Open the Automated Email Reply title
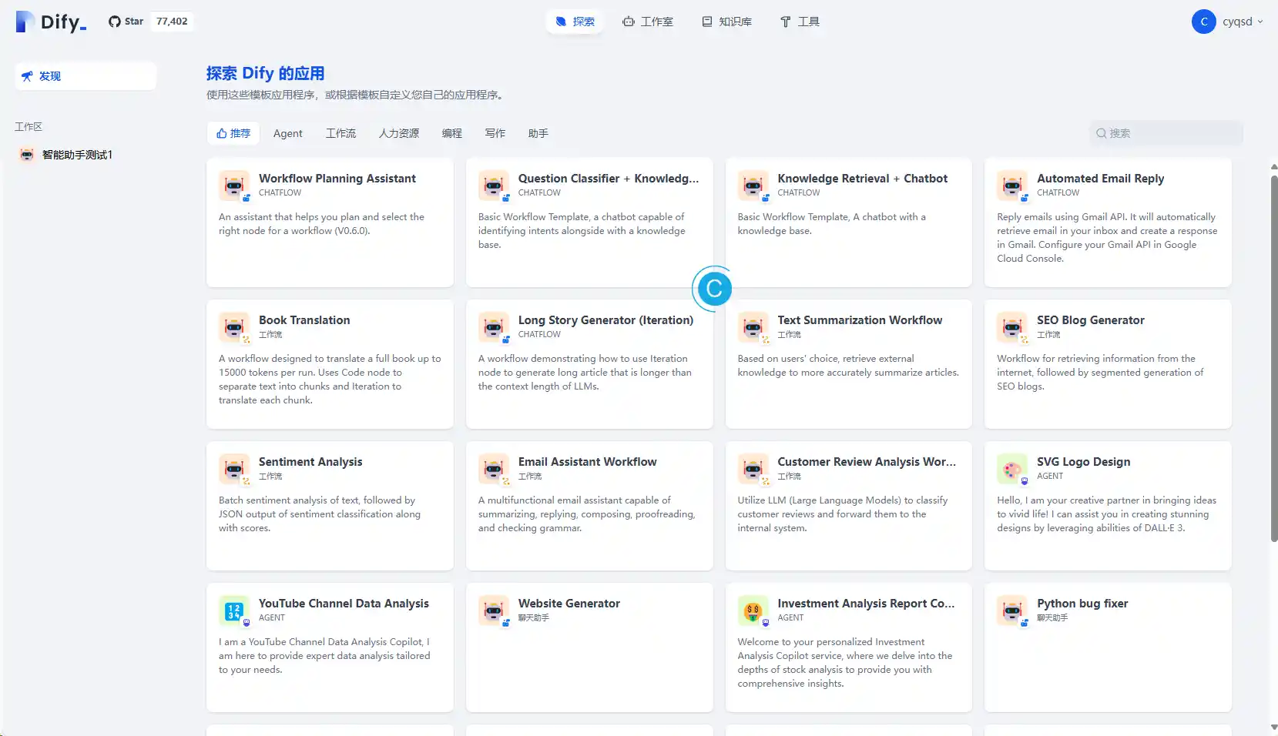The height and width of the screenshot is (736, 1278). pos(1100,179)
